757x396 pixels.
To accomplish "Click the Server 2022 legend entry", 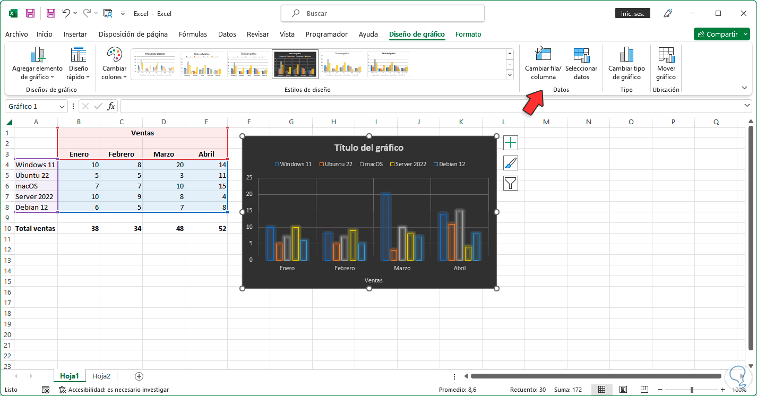I will tap(408, 164).
